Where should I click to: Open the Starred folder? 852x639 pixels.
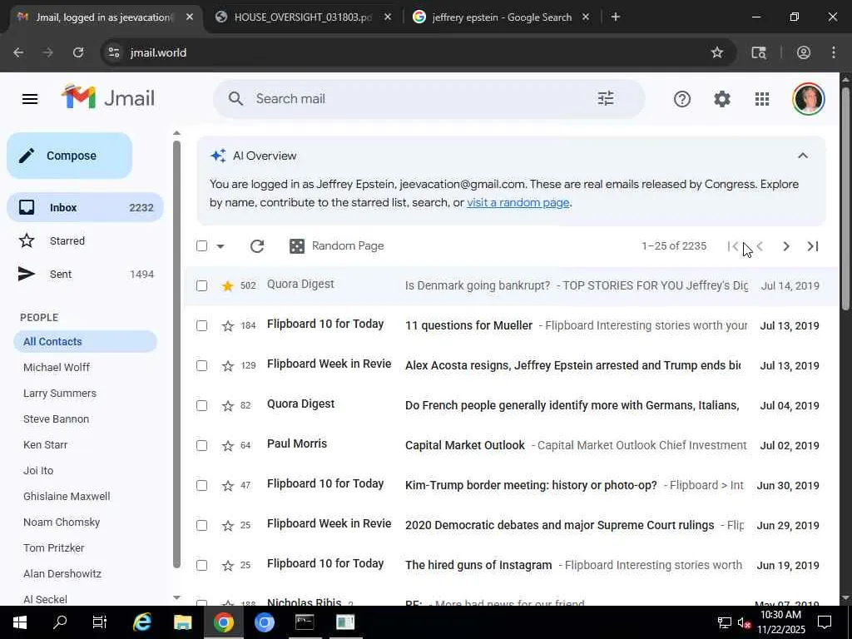86,240
